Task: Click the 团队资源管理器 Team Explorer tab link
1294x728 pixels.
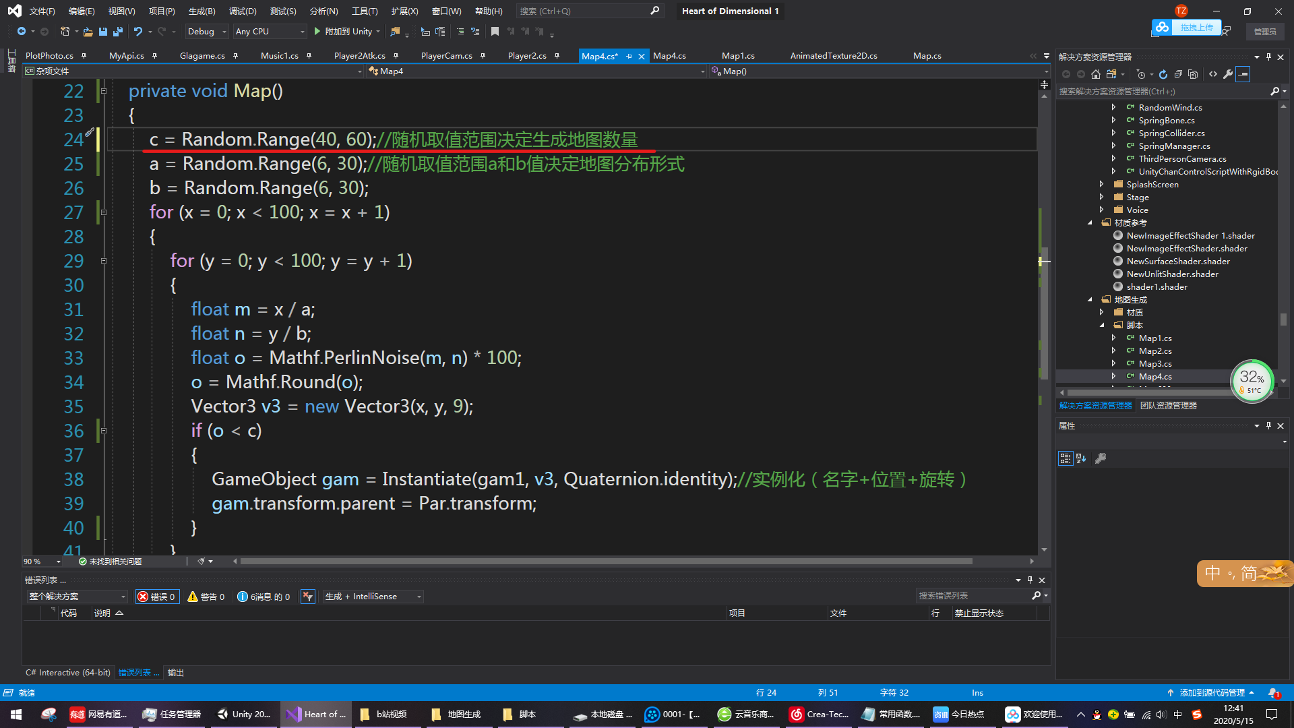Action: tap(1168, 406)
